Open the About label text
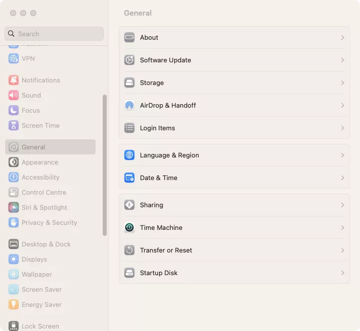 point(149,37)
